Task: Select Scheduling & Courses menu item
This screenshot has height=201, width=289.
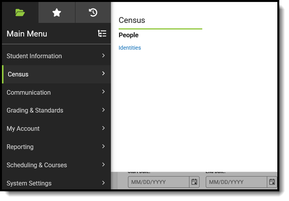Action: (x=56, y=165)
